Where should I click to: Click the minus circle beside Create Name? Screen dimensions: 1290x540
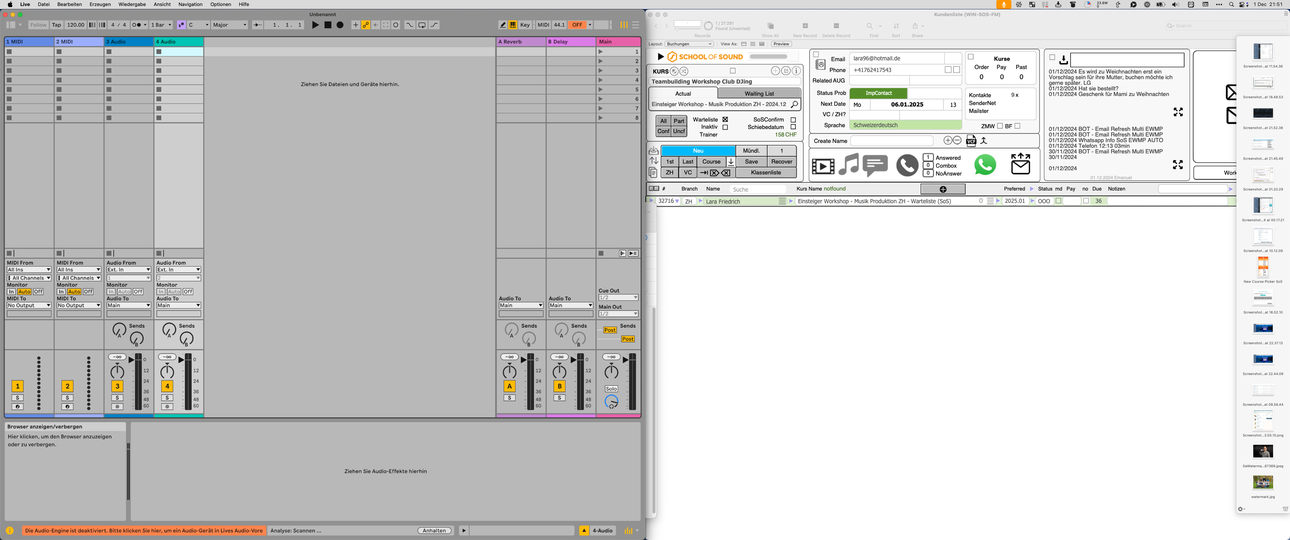[x=957, y=140]
